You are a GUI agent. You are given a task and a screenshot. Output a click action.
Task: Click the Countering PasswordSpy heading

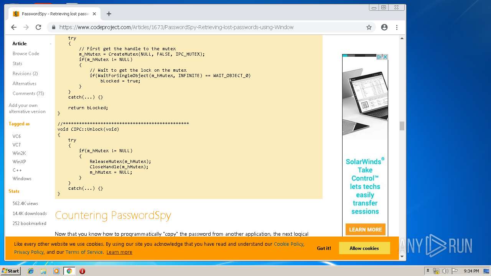(113, 215)
